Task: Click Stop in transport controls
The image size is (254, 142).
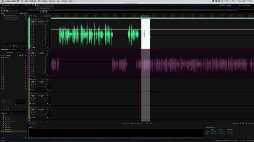Action: [123, 123]
